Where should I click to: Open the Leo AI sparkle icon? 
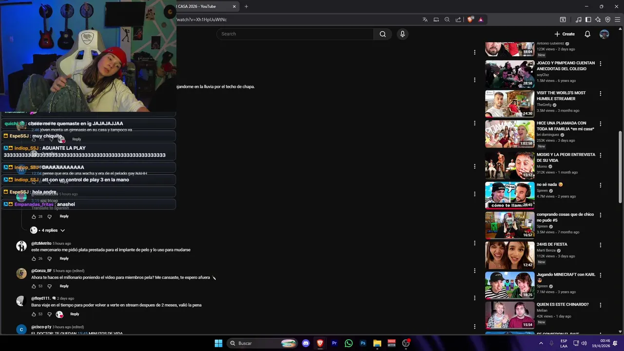click(598, 19)
